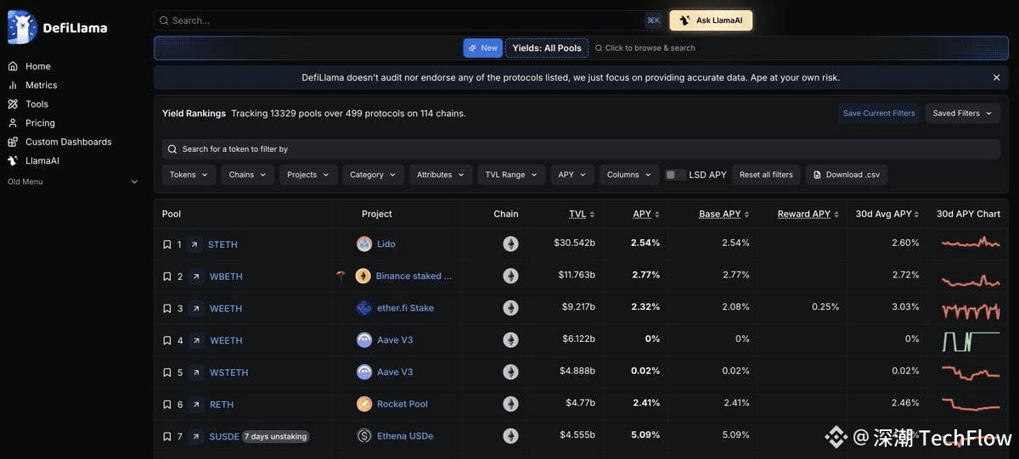Viewport: 1019px width, 459px height.
Task: Bookmark the STETH pool row
Action: 166,244
